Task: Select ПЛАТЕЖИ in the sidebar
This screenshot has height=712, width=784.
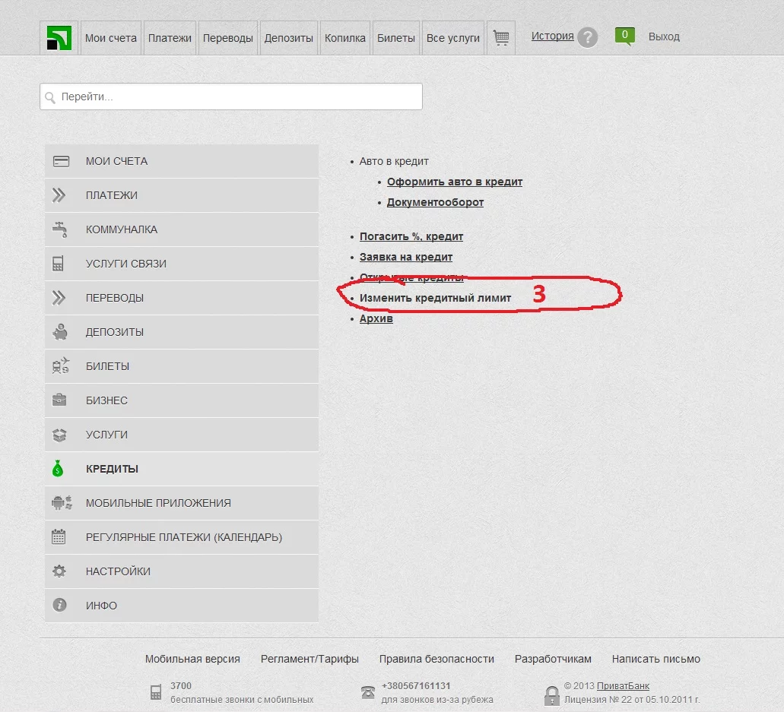Action: 182,195
